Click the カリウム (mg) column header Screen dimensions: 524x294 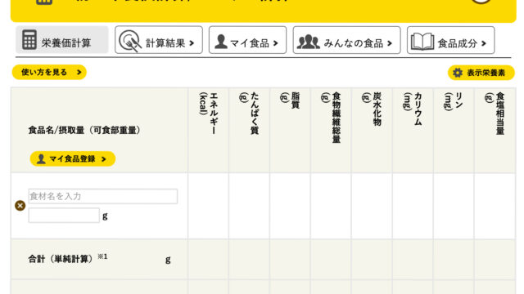pos(413,131)
